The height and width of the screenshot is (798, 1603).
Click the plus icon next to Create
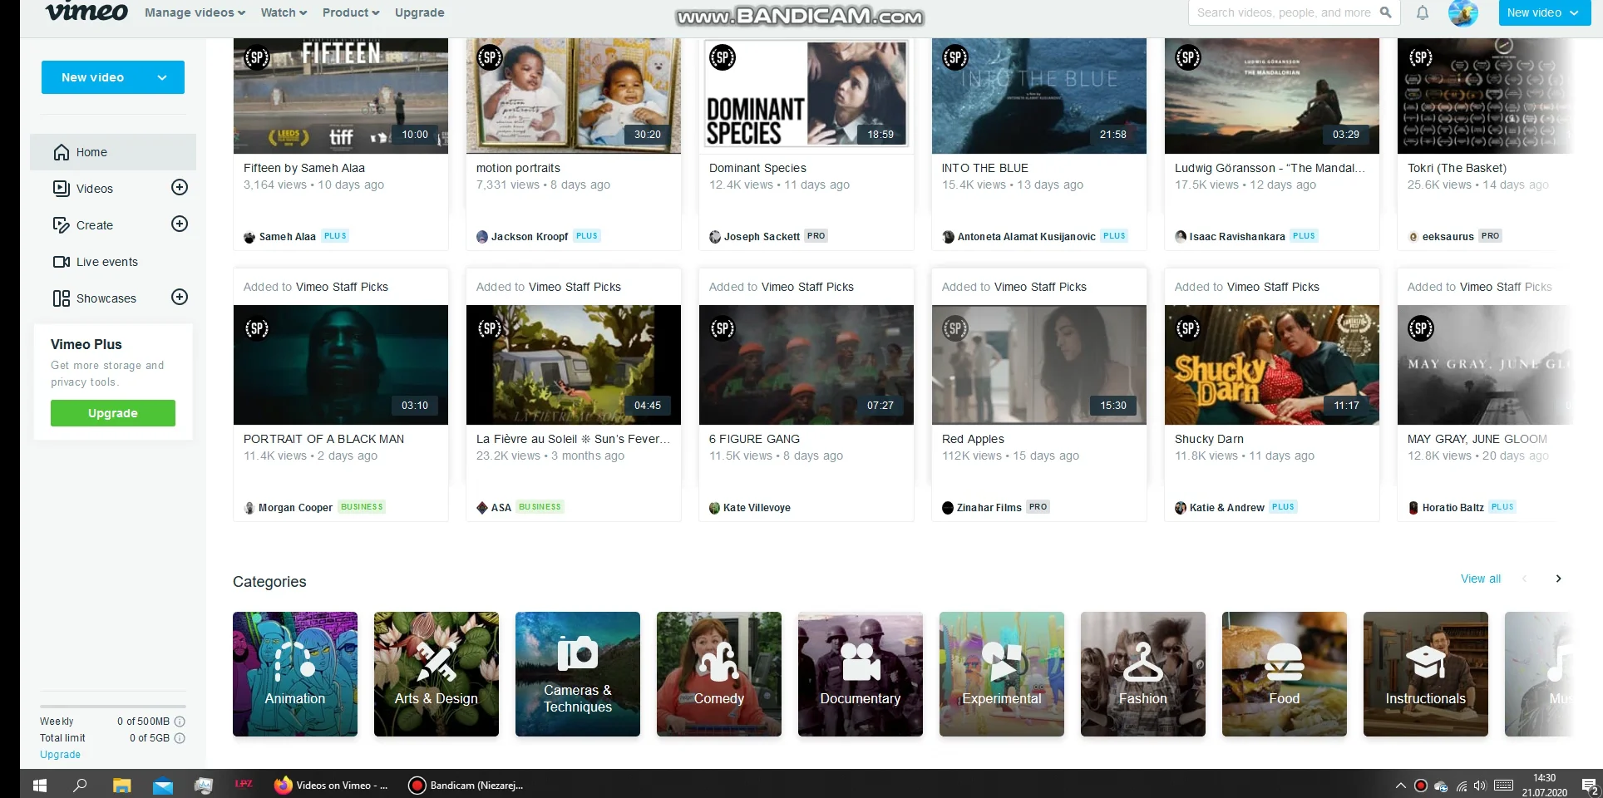point(180,224)
